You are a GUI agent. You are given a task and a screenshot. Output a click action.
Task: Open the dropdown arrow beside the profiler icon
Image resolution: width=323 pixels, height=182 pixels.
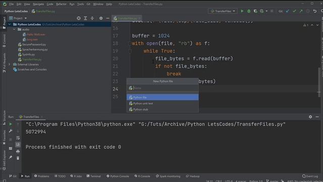coord(266,11)
